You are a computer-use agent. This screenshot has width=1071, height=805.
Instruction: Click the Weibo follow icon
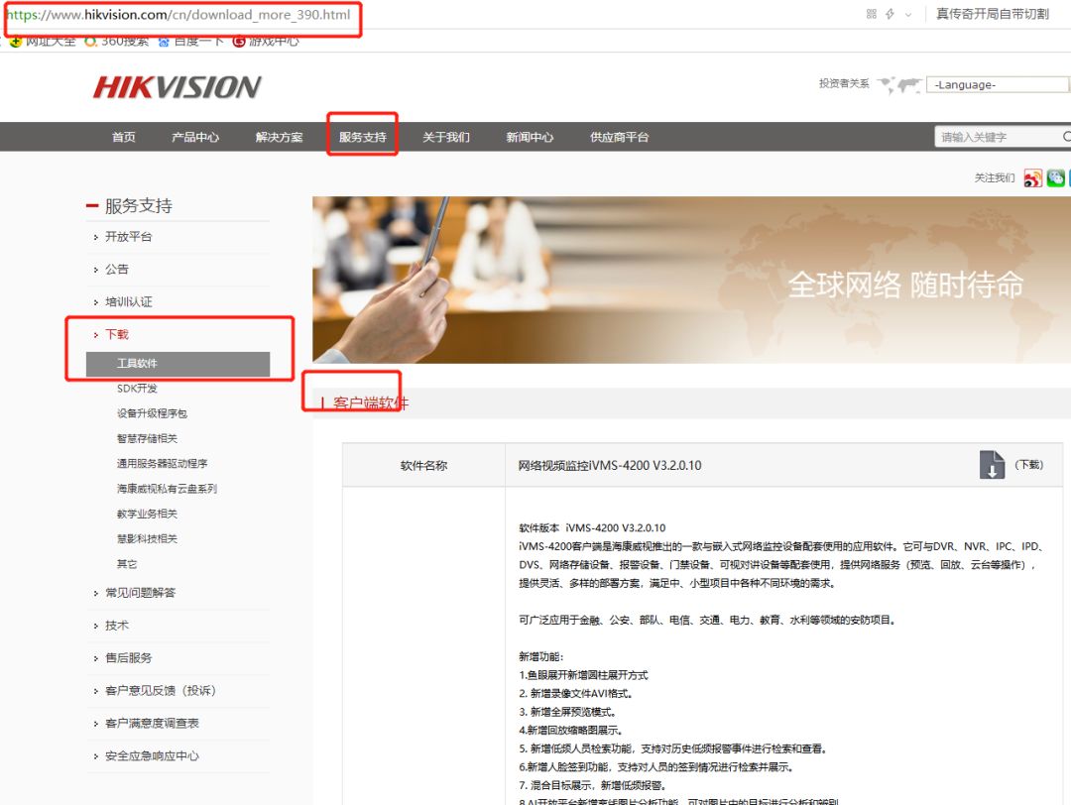click(x=1032, y=178)
